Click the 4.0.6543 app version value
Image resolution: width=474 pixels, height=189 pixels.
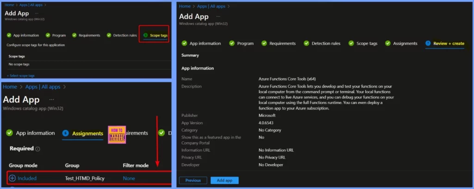266,123
